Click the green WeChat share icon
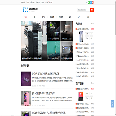The width and height of the screenshot is (116, 116). click(x=89, y=2)
